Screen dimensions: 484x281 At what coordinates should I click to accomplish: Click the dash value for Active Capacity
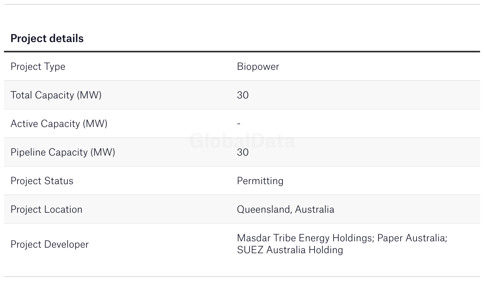239,124
